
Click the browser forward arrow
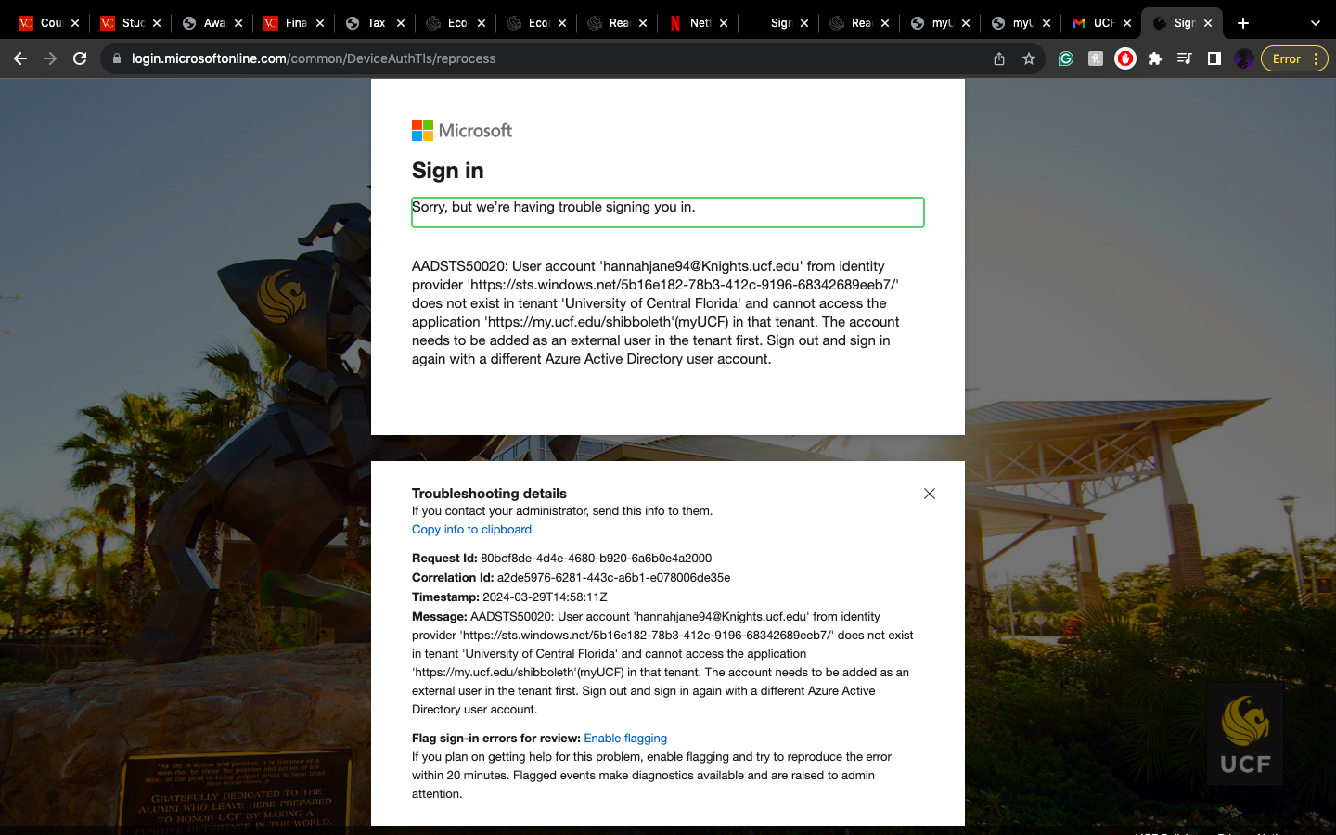[50, 58]
